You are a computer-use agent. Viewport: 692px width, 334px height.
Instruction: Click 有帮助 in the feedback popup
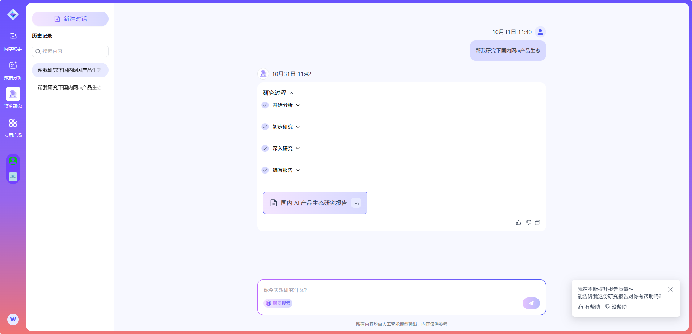589,307
